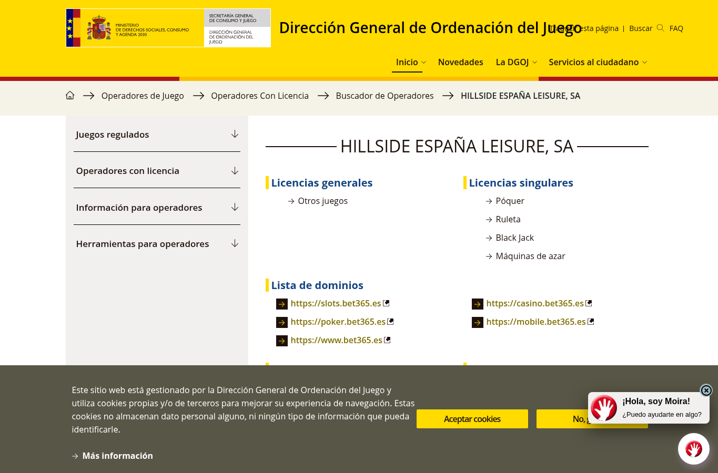Open the La DGOJ dropdown menu
The height and width of the screenshot is (473, 718).
(516, 62)
